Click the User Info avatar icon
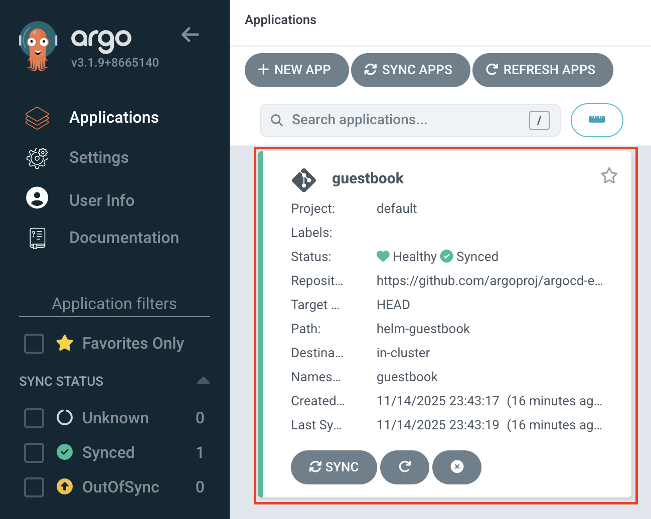Viewport: 651px width, 519px height. click(x=37, y=198)
